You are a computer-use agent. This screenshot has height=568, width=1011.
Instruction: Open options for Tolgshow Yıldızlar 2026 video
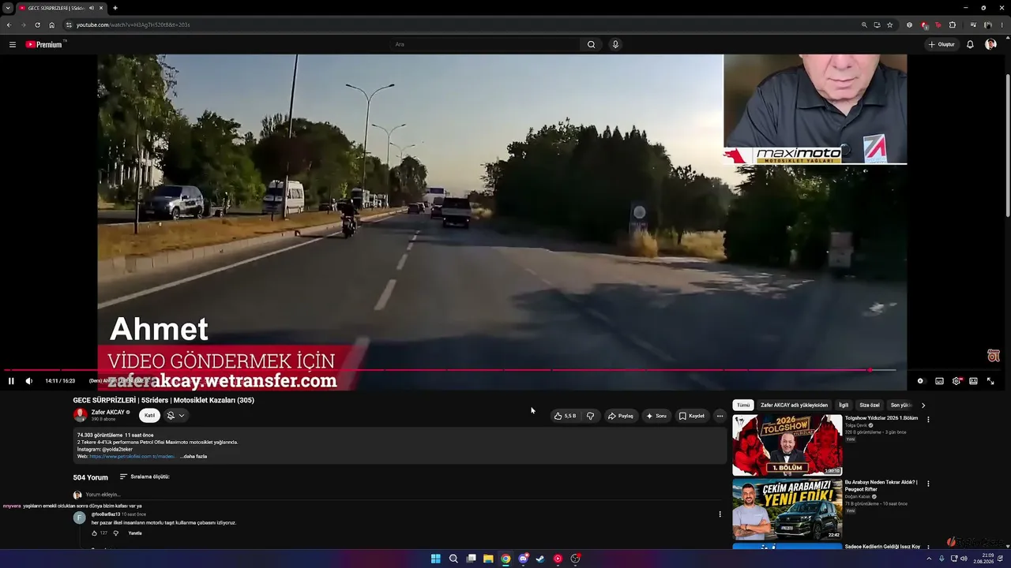point(928,419)
